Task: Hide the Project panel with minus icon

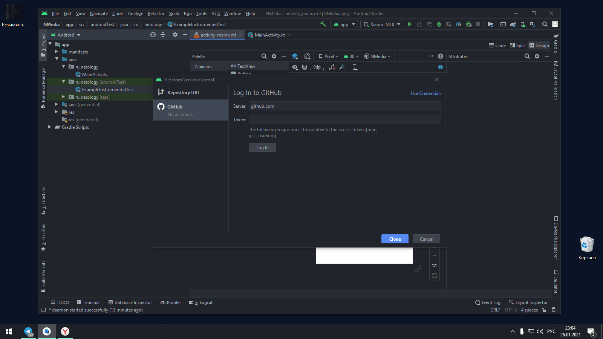Action: [x=185, y=35]
